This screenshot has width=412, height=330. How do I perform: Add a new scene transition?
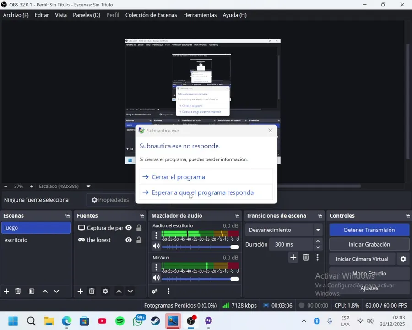(293, 258)
